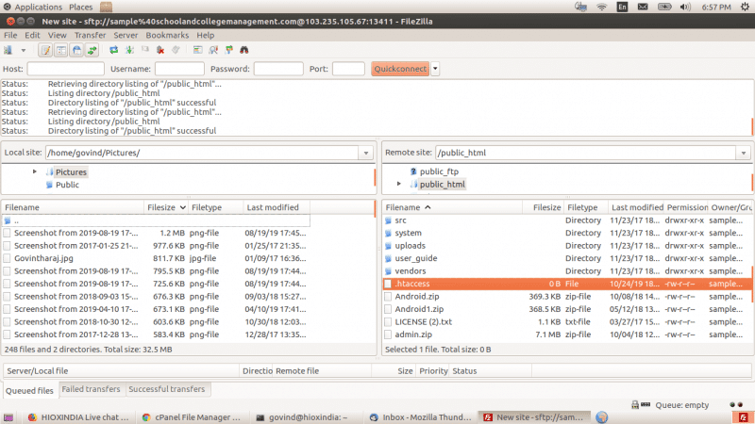The image size is (755, 424).
Task: Toggle the local directory tree display
Action: [61, 50]
